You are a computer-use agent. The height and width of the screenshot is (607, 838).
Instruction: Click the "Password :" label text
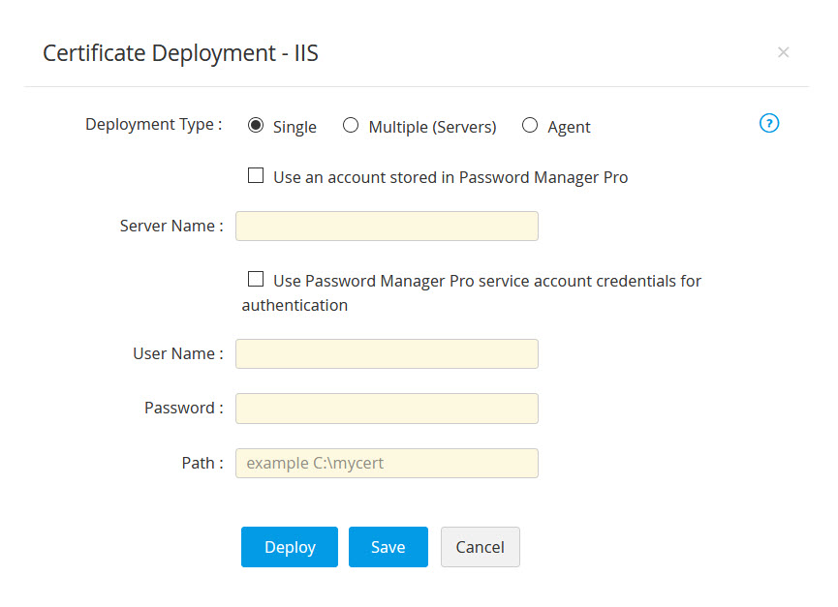183,408
